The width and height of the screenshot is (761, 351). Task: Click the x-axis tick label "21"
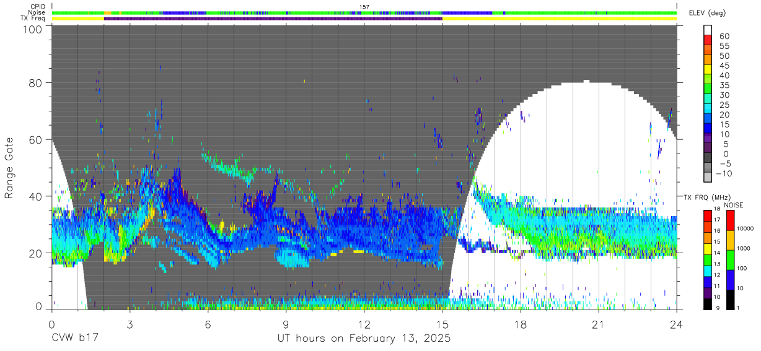point(599,324)
